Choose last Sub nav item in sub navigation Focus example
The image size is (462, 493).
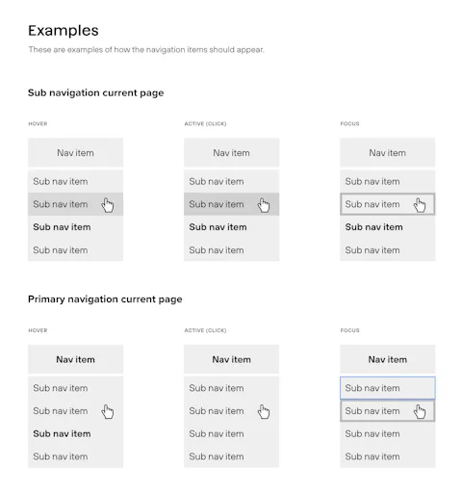coord(388,250)
